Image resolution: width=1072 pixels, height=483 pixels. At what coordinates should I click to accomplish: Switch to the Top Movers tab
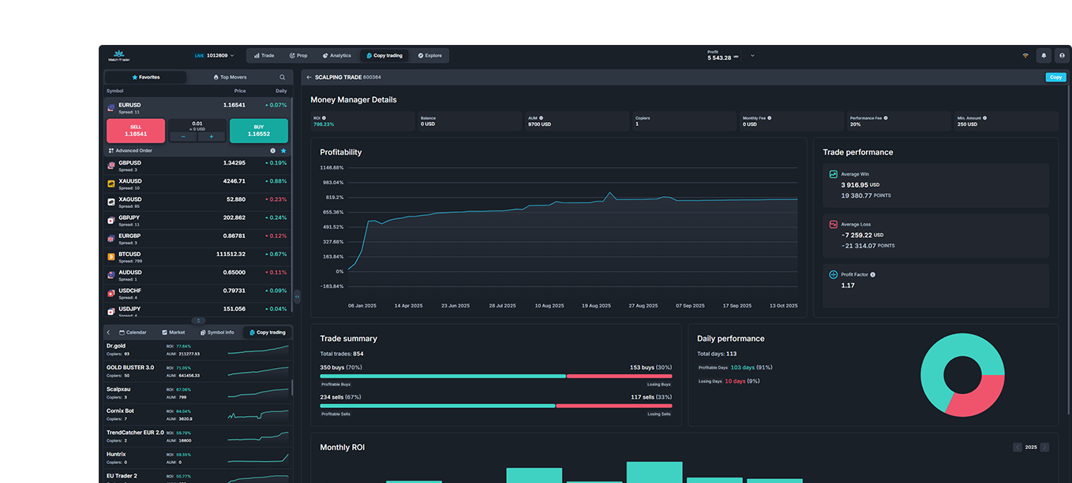coord(230,77)
